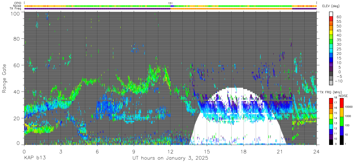Screen dimensions: 356x164
Task: Click the y-axis tick label 20
Action: tap(17, 118)
